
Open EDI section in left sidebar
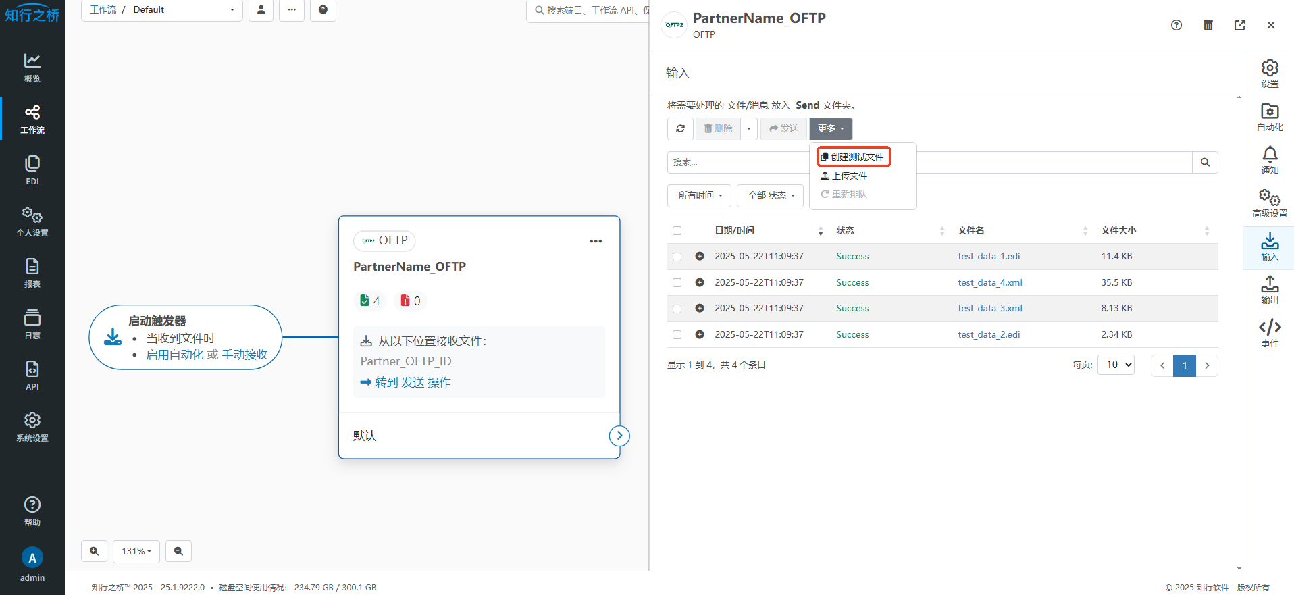click(32, 170)
